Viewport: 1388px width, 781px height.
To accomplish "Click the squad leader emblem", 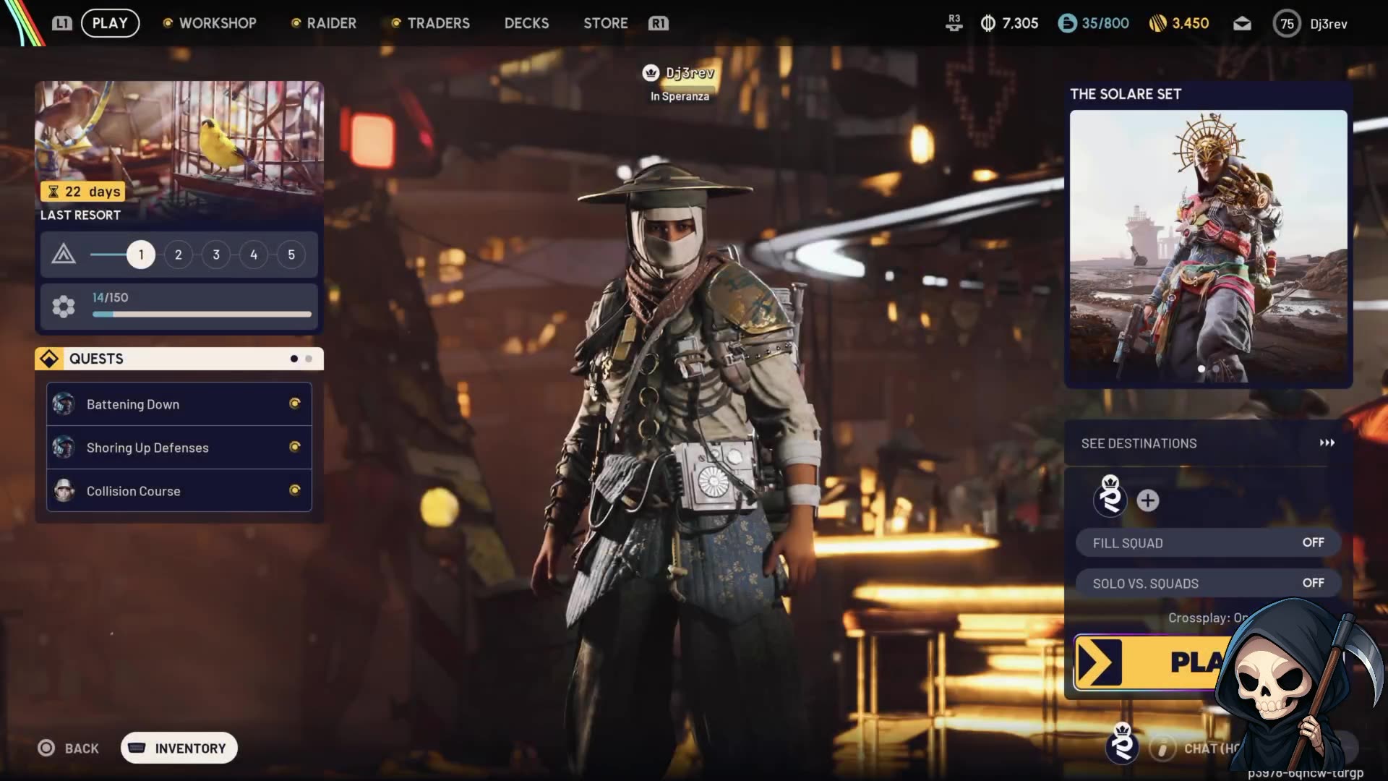I will [x=1110, y=498].
